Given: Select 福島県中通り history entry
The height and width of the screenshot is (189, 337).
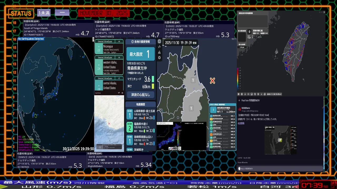Looking at the screenshot, I should 141,127.
